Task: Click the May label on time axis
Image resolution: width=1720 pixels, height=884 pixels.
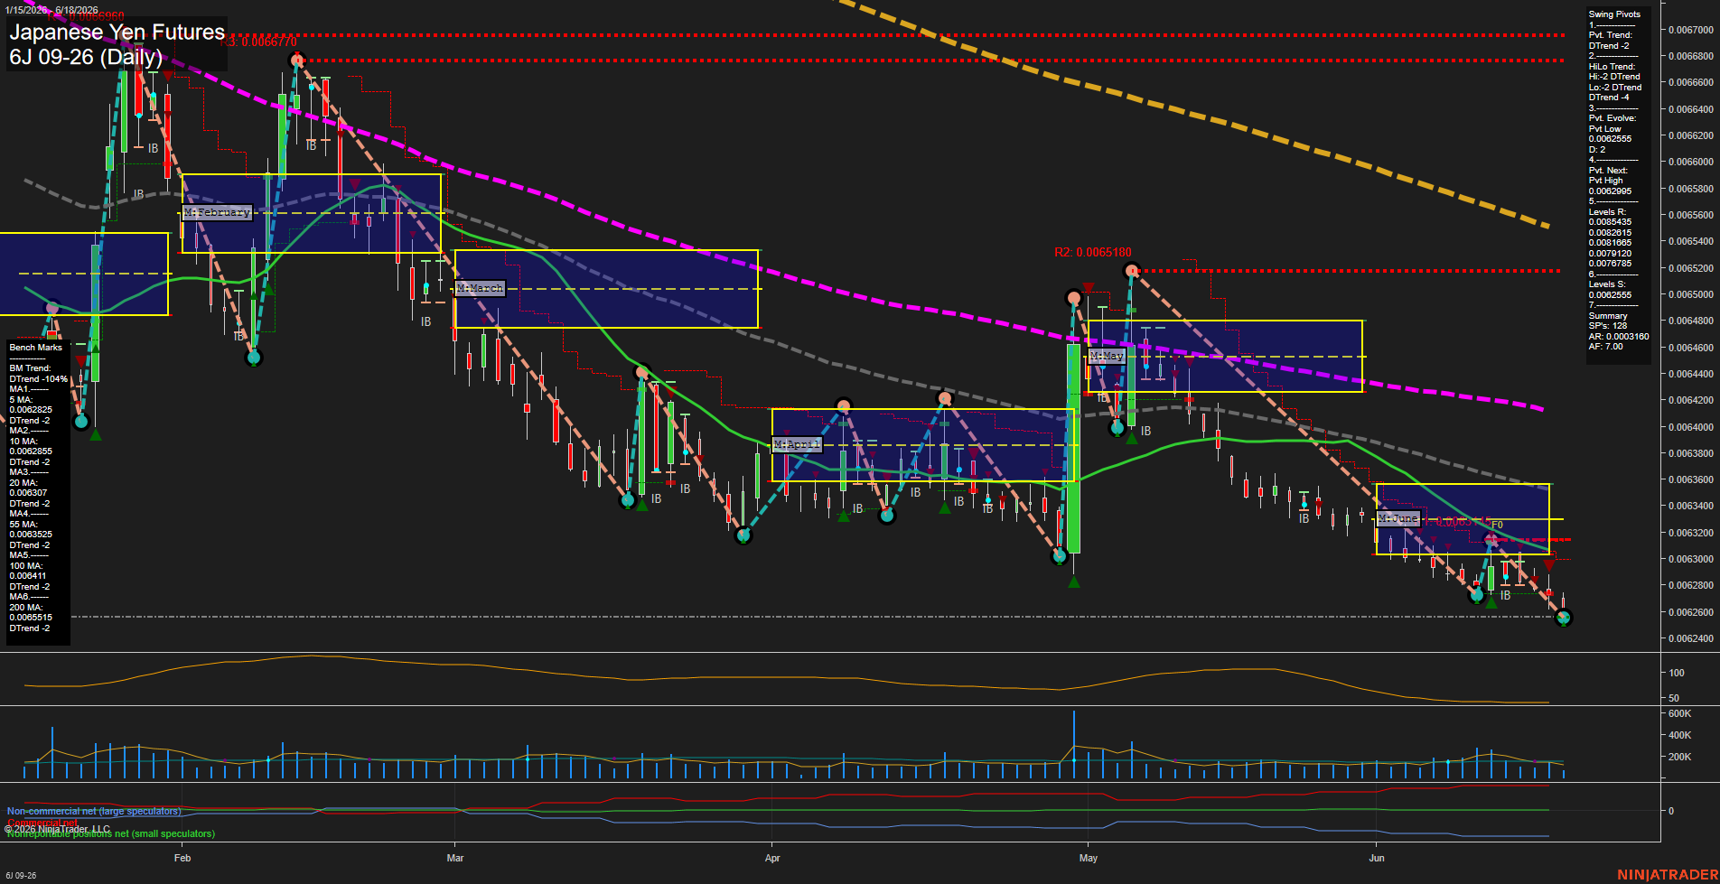Action: click(x=1089, y=858)
